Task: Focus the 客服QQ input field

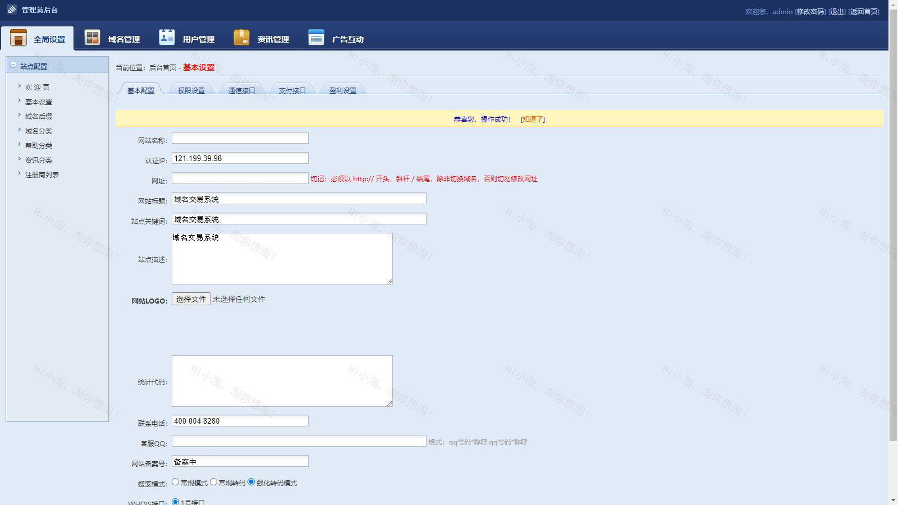Action: click(x=299, y=440)
